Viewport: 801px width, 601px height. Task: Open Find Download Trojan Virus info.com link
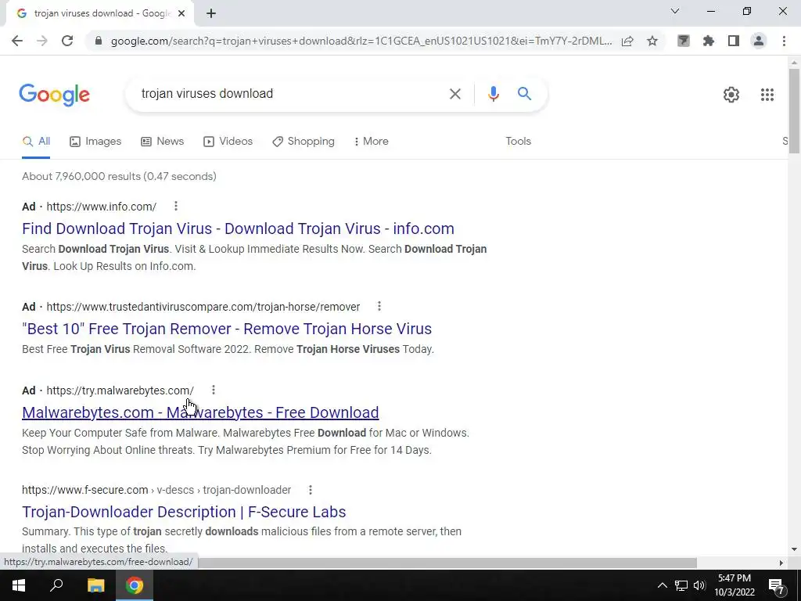pos(238,229)
